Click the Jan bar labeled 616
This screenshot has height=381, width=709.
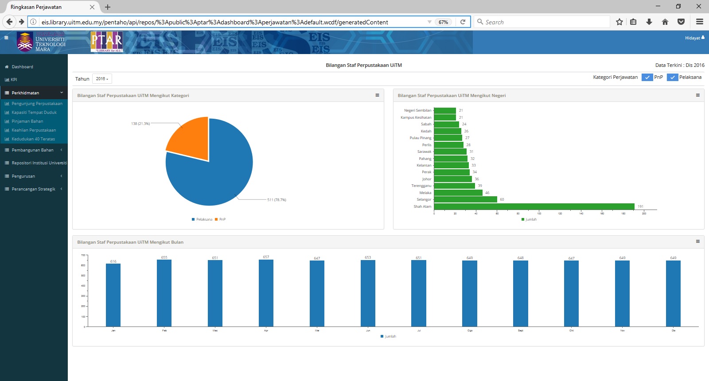pyautogui.click(x=113, y=295)
